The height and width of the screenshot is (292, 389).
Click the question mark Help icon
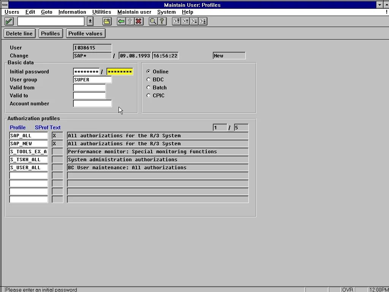pyautogui.click(x=162, y=21)
